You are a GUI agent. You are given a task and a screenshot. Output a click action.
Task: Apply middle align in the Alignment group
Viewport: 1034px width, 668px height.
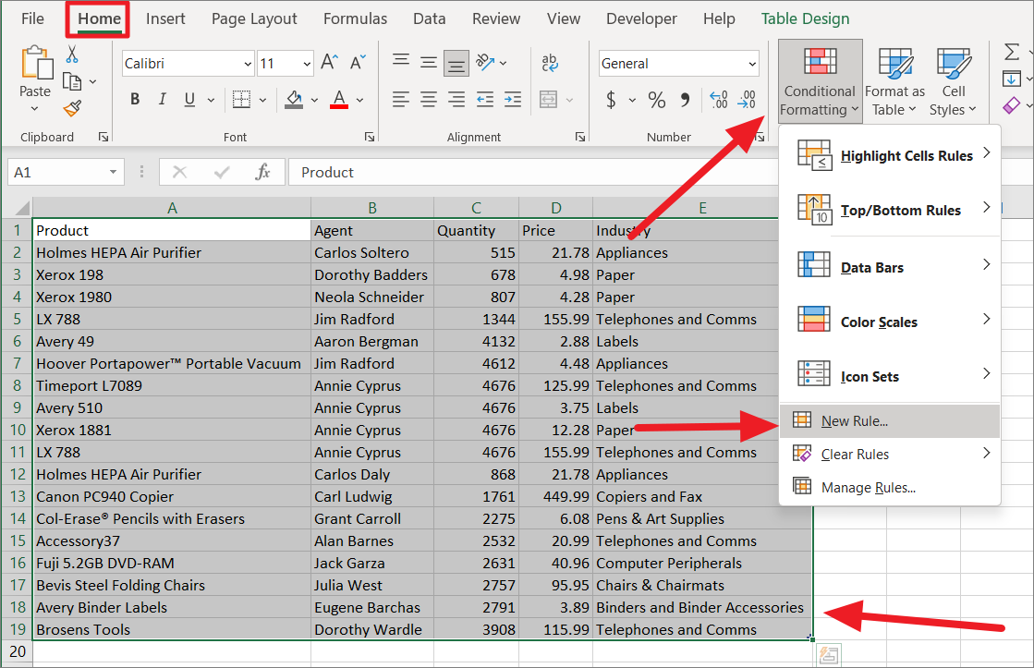pos(429,63)
